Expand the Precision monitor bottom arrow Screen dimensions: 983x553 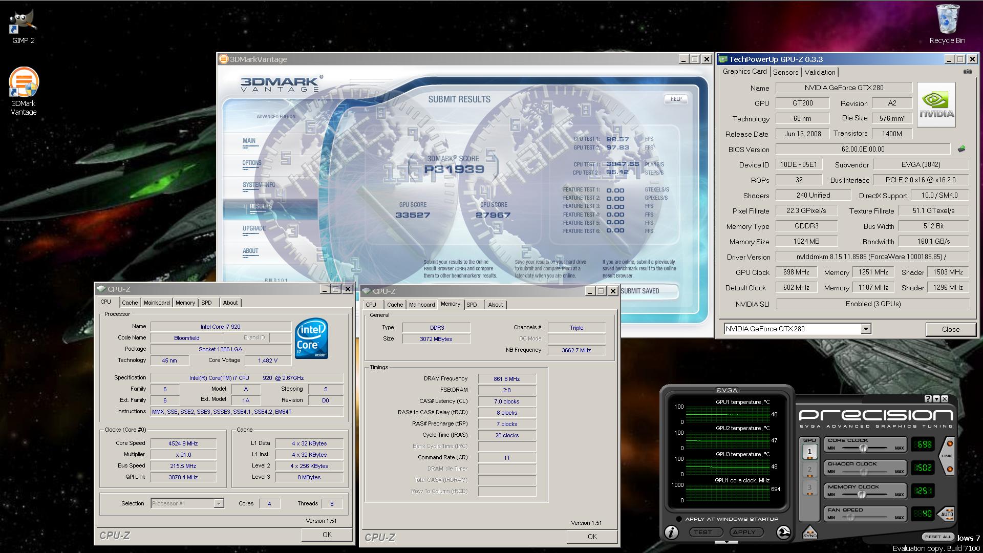pos(726,542)
